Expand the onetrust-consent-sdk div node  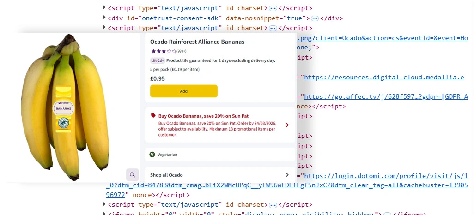coord(104,18)
